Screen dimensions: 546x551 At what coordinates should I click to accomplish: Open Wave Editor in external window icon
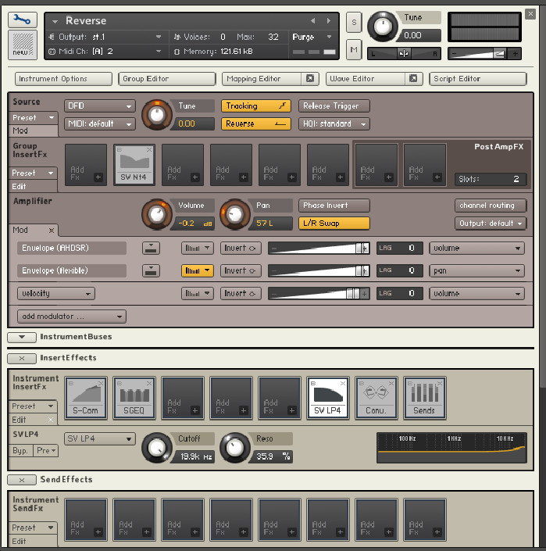pos(413,78)
